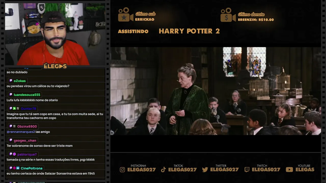The width and height of the screenshot is (326, 183).
Task: Select the YouTube handle ELEGAS
Action: (305, 170)
